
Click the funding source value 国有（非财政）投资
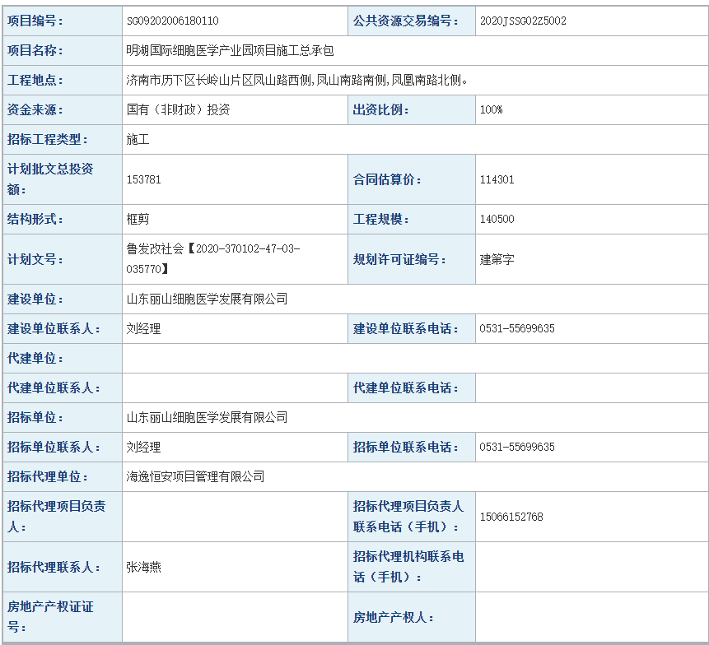pos(178,109)
